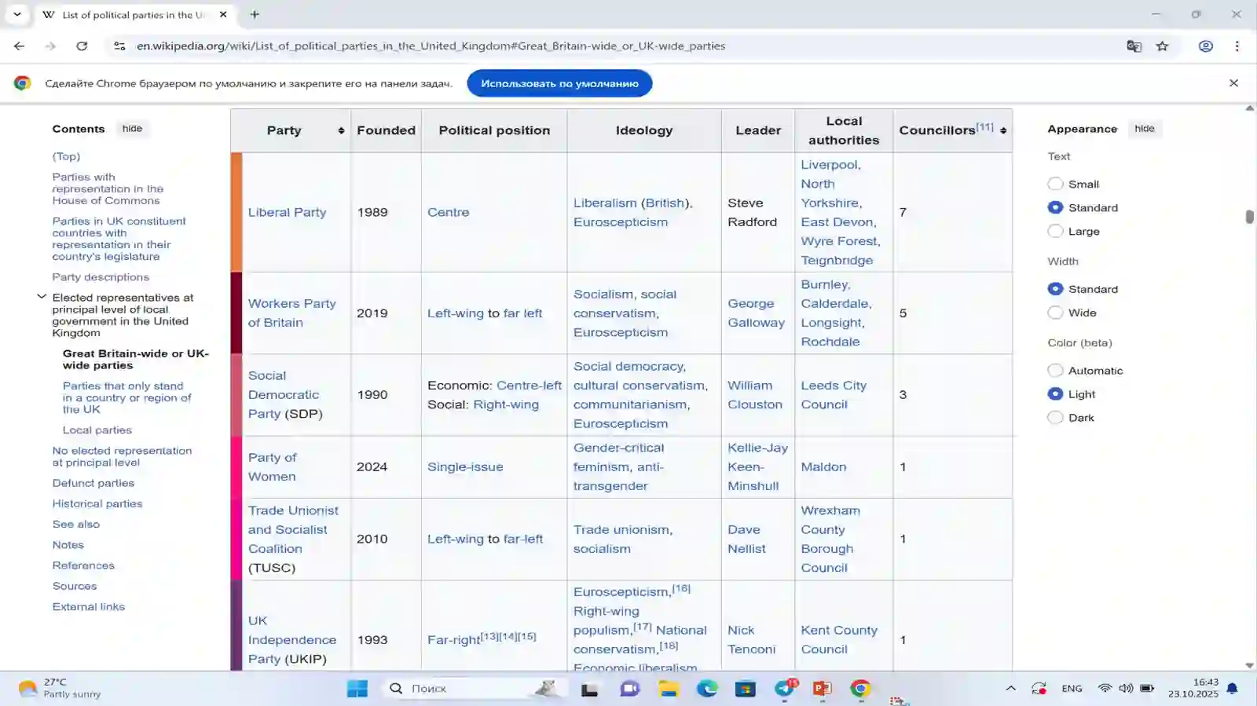Select Large text size

(x=1055, y=231)
